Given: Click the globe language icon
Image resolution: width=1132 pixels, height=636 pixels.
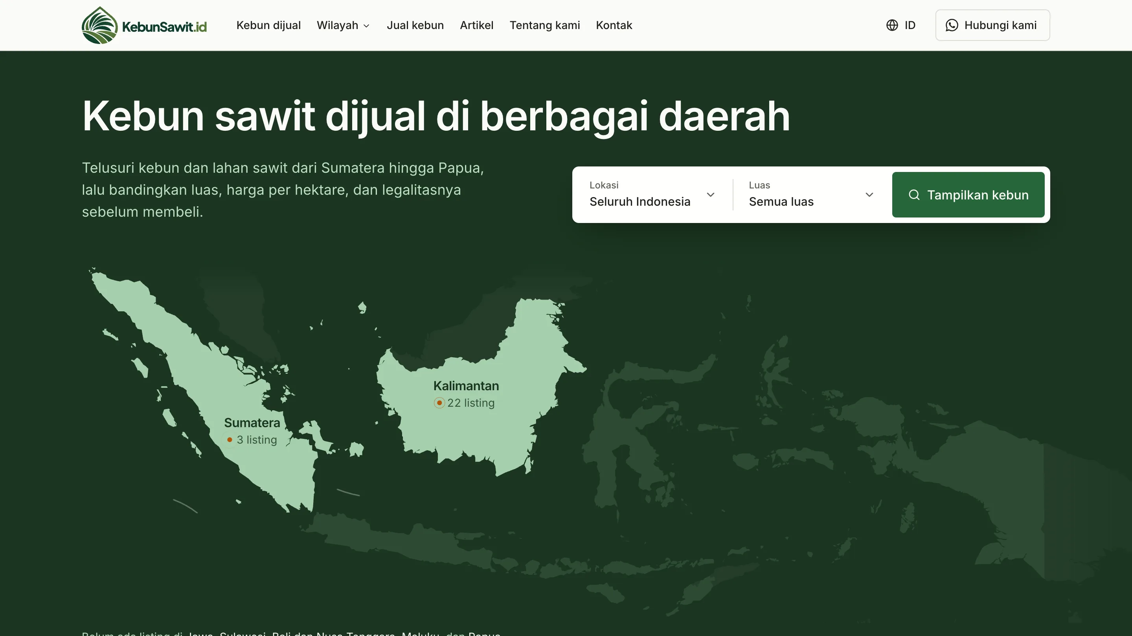Looking at the screenshot, I should (892, 26).
